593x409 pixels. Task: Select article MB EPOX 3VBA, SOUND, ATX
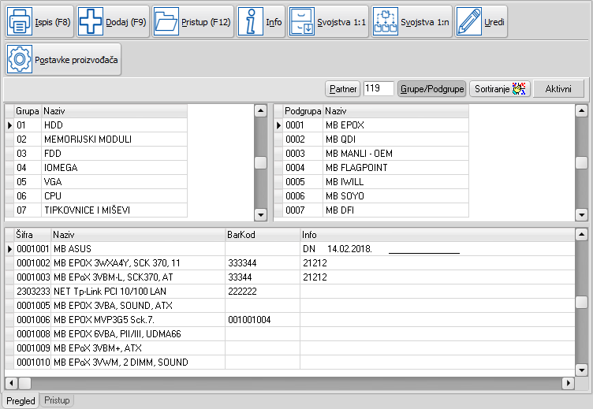pos(290,306)
